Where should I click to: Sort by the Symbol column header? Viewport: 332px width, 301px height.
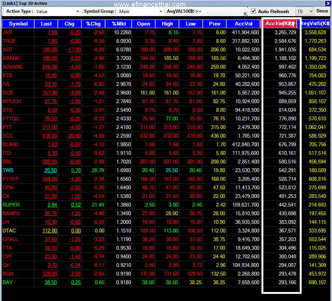point(18,24)
